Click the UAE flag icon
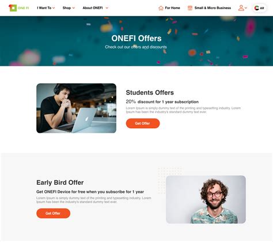 257,8
